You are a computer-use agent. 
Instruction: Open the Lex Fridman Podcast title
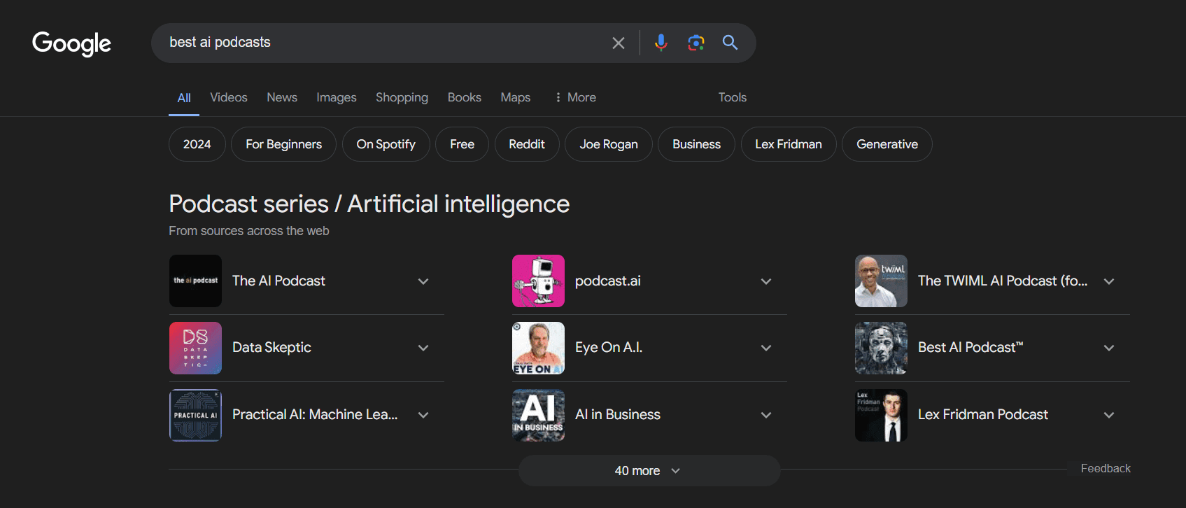[983, 414]
